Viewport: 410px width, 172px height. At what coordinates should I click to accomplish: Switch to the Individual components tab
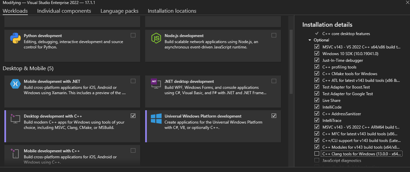coord(64,11)
